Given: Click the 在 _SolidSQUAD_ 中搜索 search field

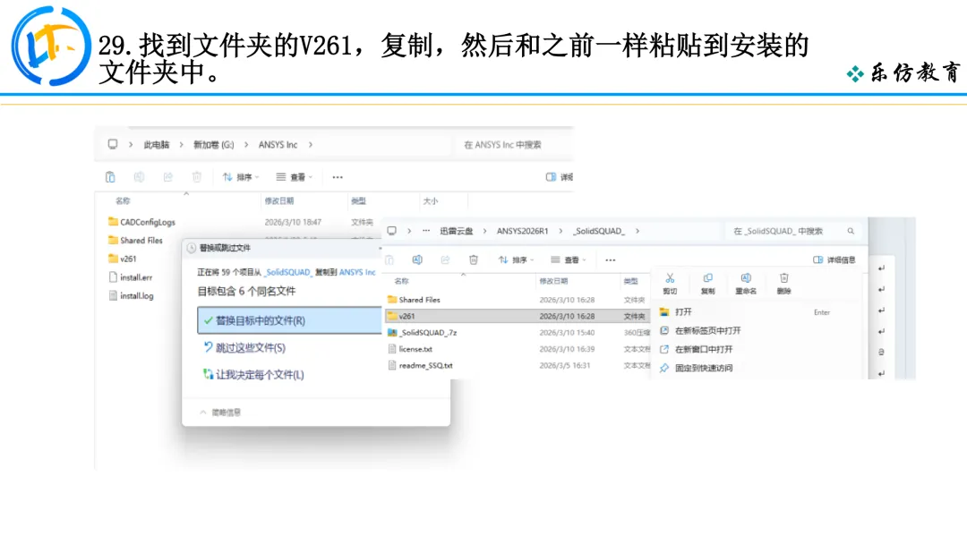Looking at the screenshot, I should click(792, 231).
